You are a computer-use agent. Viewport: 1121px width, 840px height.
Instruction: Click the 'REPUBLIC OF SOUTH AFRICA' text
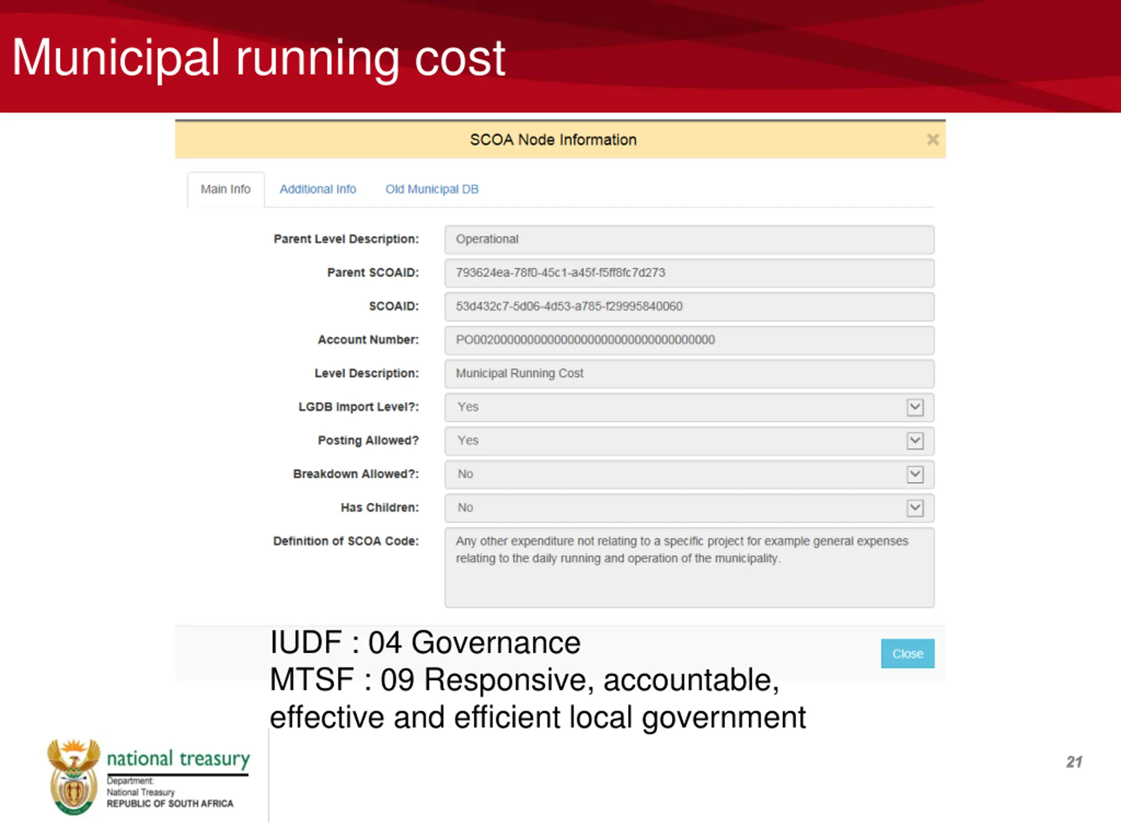pos(170,804)
